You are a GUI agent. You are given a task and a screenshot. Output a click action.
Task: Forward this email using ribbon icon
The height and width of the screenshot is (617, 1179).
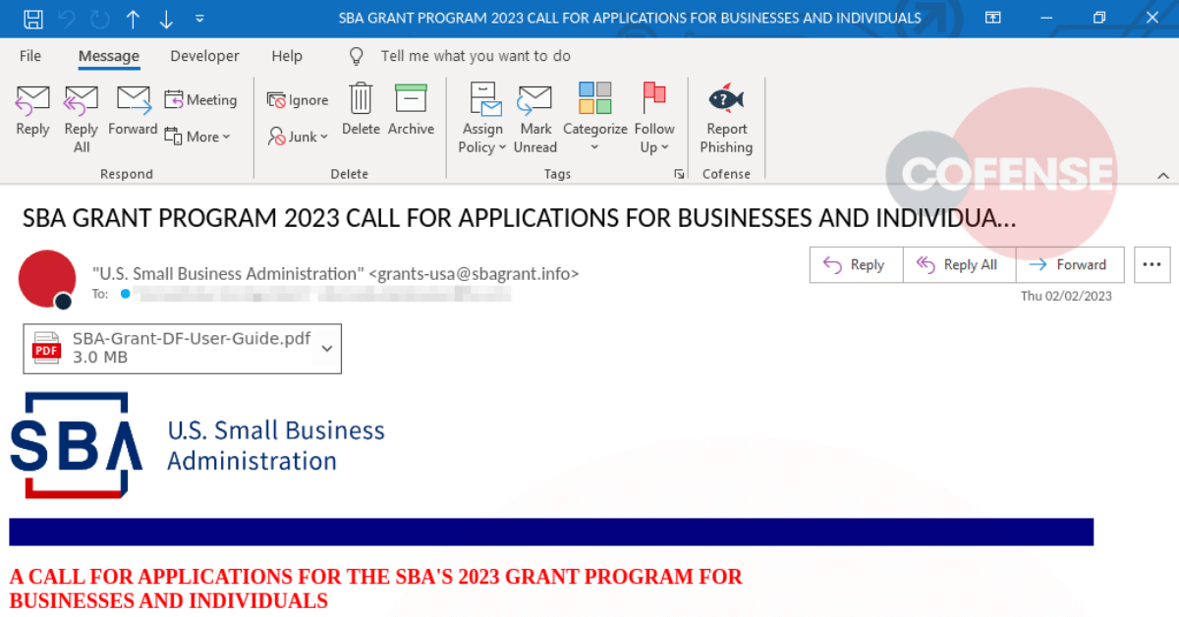pos(133,111)
